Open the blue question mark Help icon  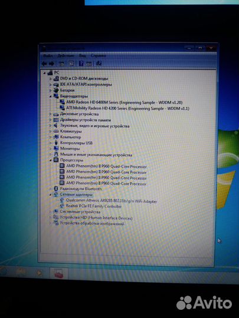tap(81, 64)
